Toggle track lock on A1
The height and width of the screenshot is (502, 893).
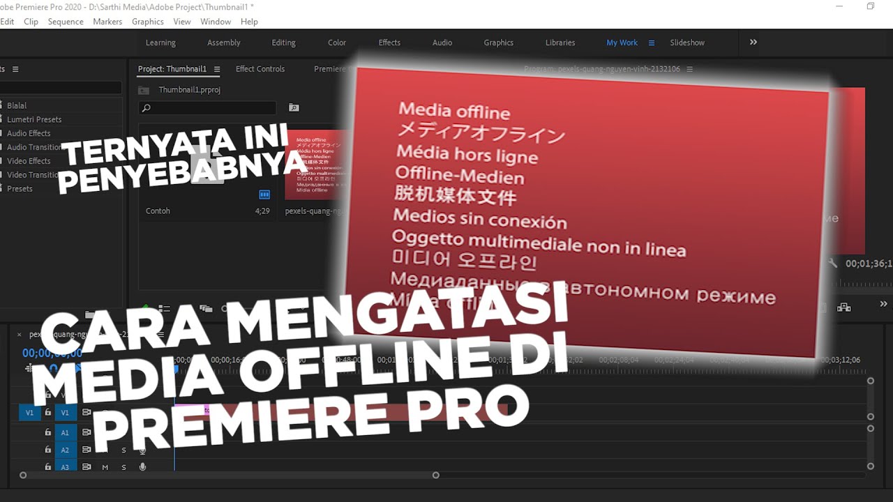47,432
